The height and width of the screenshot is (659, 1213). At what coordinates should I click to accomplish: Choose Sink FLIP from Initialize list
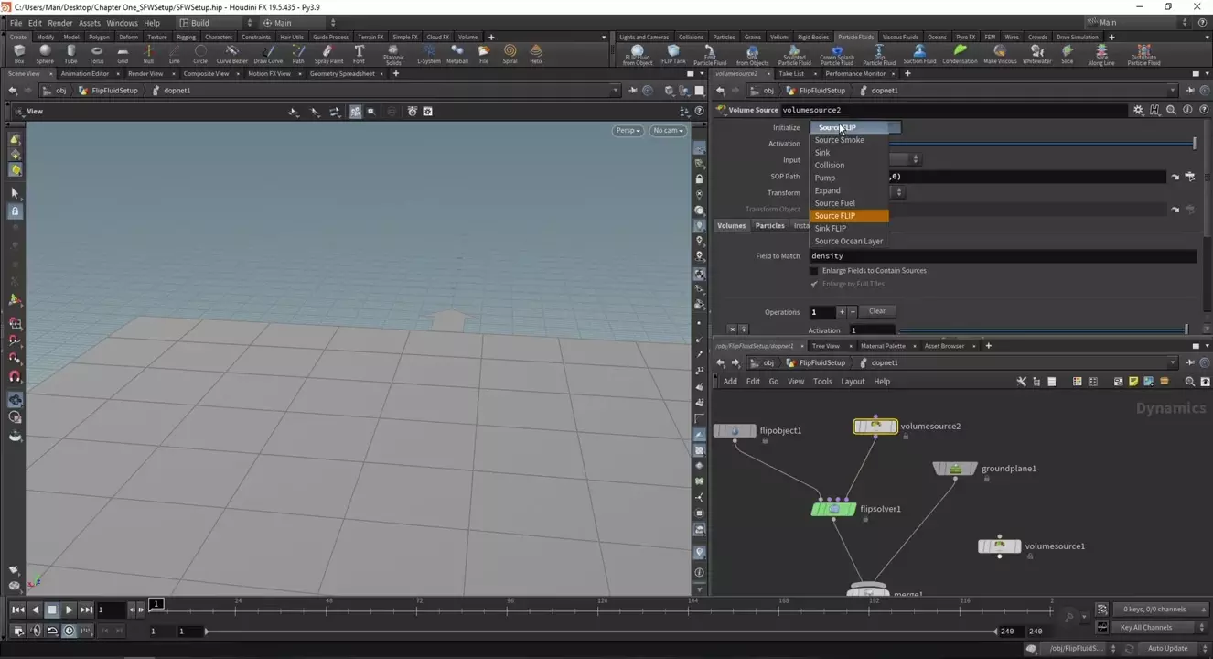[831, 229]
